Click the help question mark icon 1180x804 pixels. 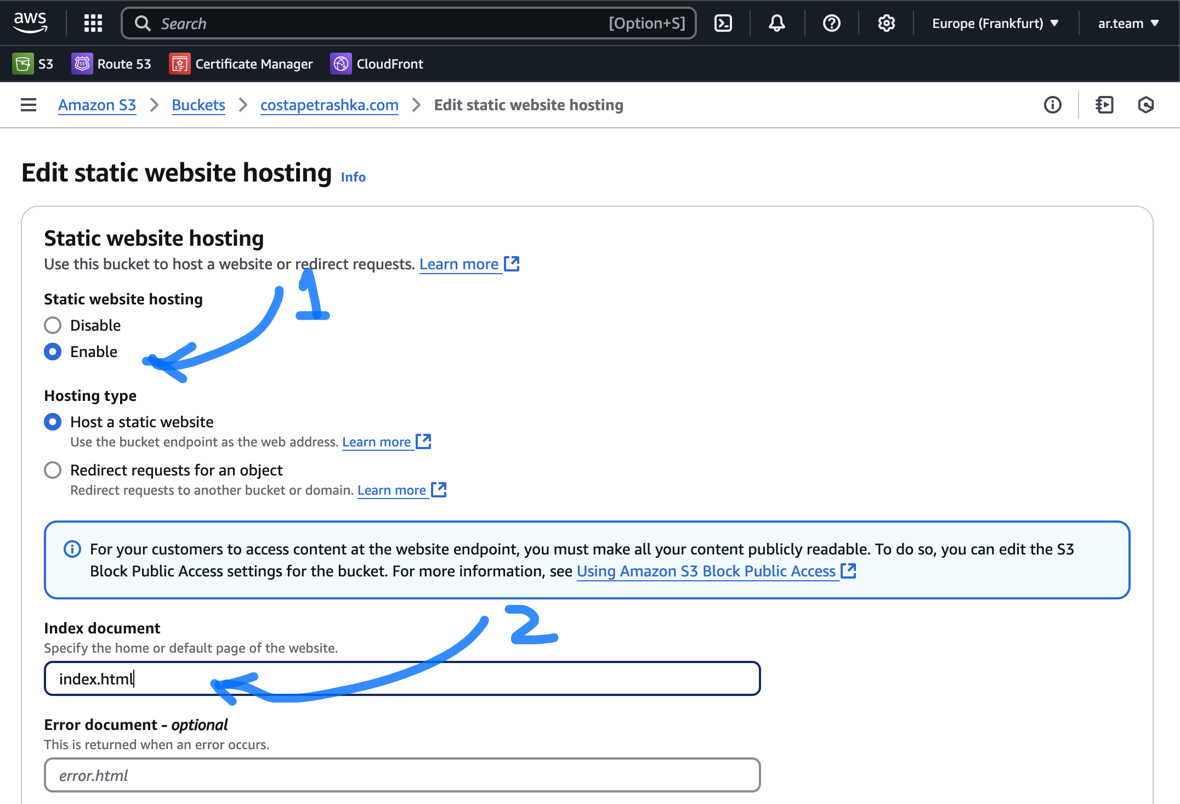831,23
